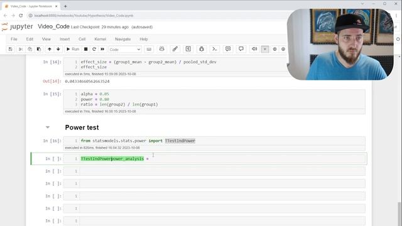This screenshot has width=402, height=226.
Task: Open the terminal prompt toolbar icon
Action: point(215,49)
